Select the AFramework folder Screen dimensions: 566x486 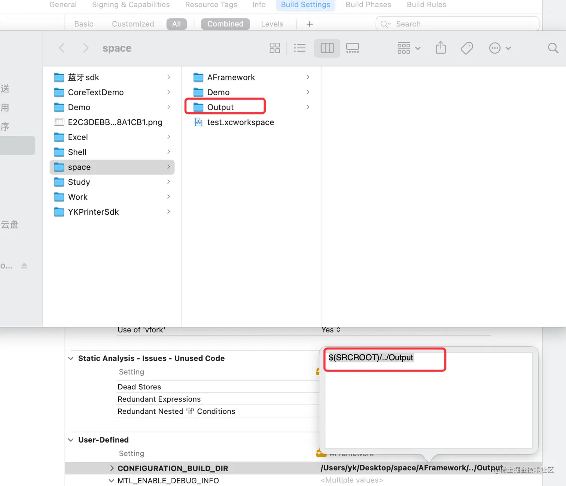[x=251, y=77]
